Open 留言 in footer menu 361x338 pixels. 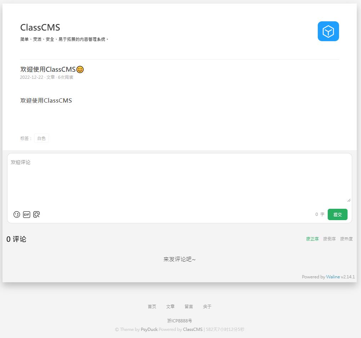pyautogui.click(x=189, y=307)
